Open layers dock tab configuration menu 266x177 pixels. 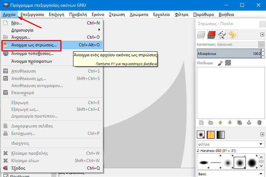262,35
